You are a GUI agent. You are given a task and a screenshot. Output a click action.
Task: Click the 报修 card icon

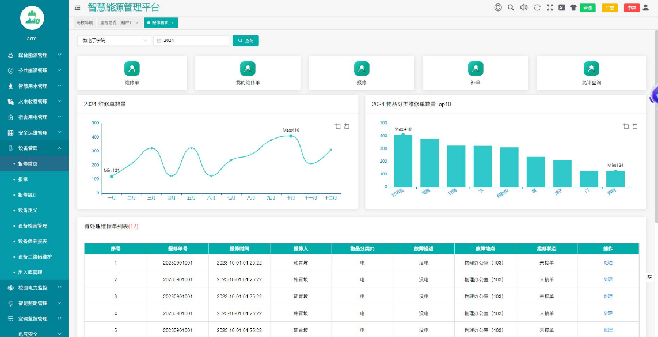coord(362,68)
